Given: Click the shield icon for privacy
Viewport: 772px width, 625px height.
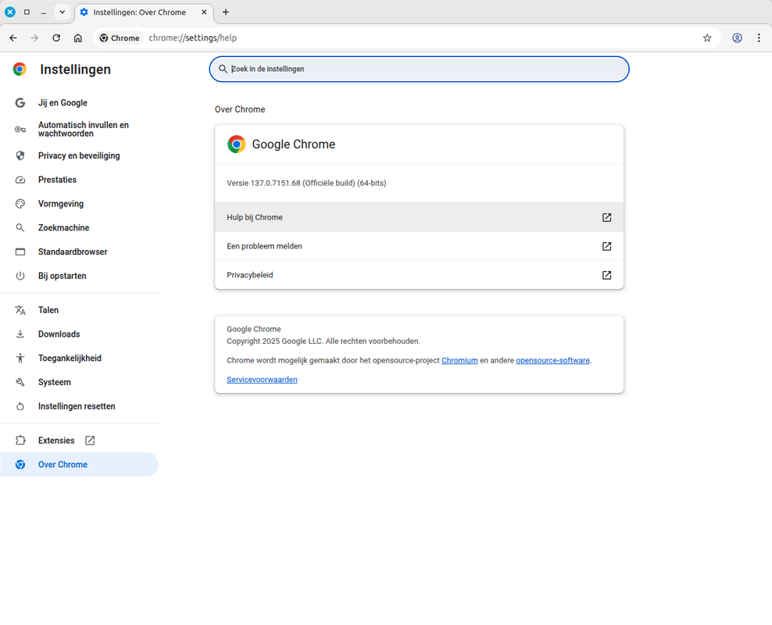Looking at the screenshot, I should pyautogui.click(x=20, y=155).
